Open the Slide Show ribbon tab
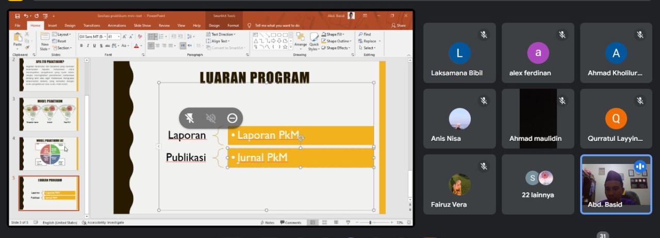 coord(142,25)
